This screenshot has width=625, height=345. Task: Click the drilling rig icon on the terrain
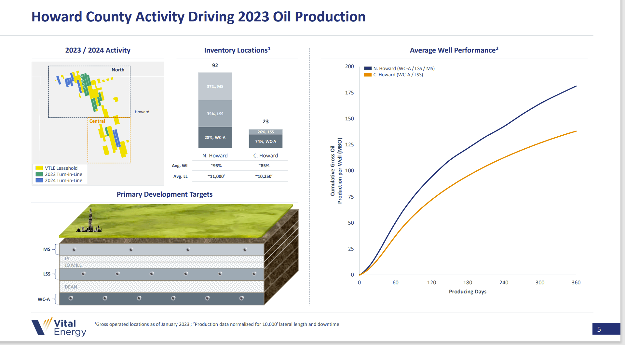(90, 222)
